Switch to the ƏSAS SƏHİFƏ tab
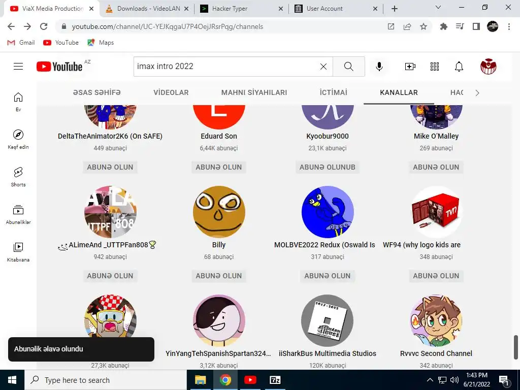 (97, 92)
